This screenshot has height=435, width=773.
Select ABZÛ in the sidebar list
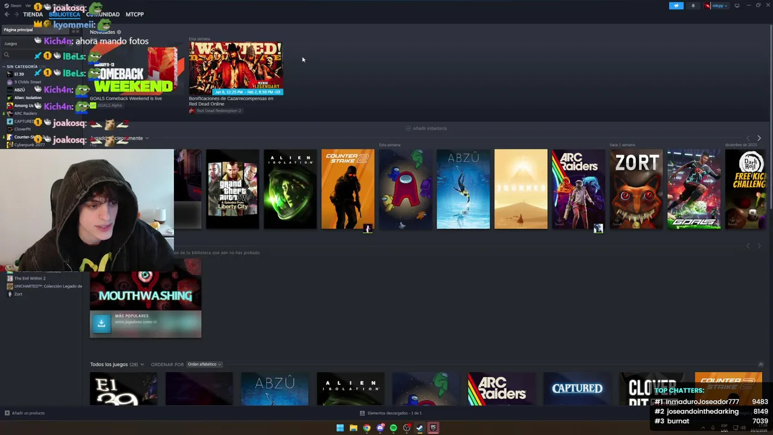(16, 90)
